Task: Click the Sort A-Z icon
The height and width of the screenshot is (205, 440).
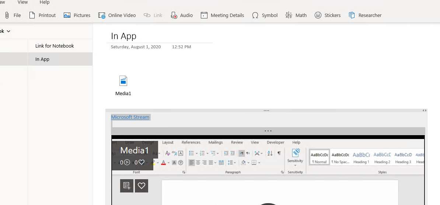Action: click(x=270, y=153)
